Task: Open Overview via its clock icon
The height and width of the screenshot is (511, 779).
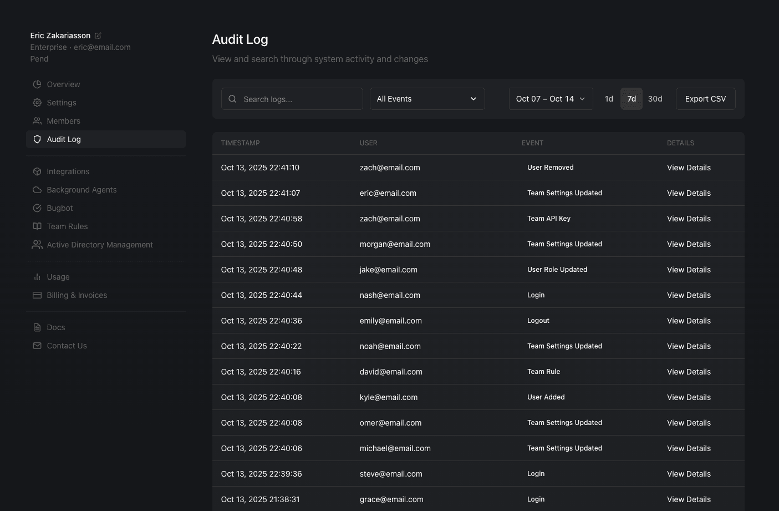Action: click(37, 84)
